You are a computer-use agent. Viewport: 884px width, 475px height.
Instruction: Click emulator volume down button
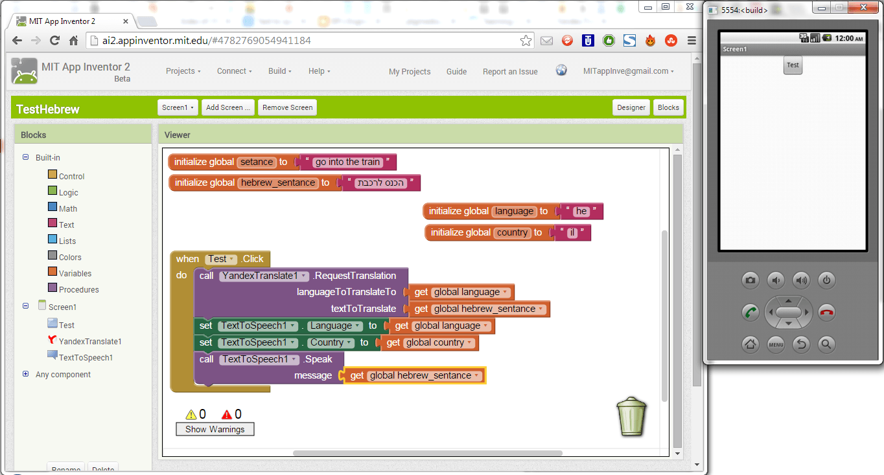click(776, 280)
